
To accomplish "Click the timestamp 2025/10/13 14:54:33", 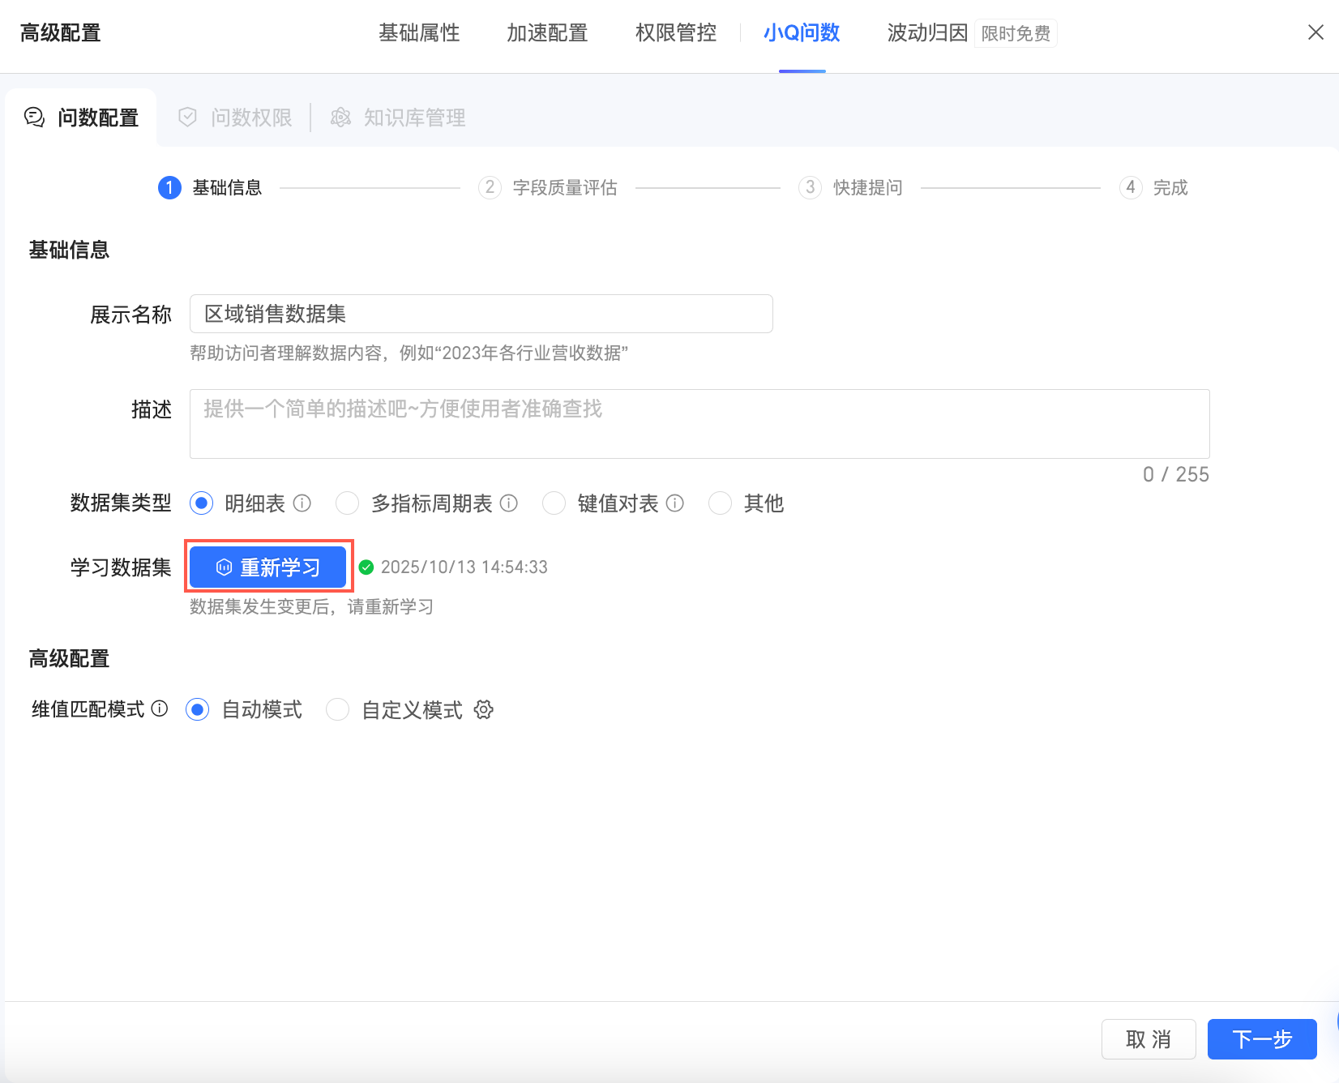I will point(464,567).
